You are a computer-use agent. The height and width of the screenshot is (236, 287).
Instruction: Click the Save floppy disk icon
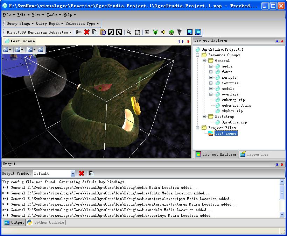190,32
